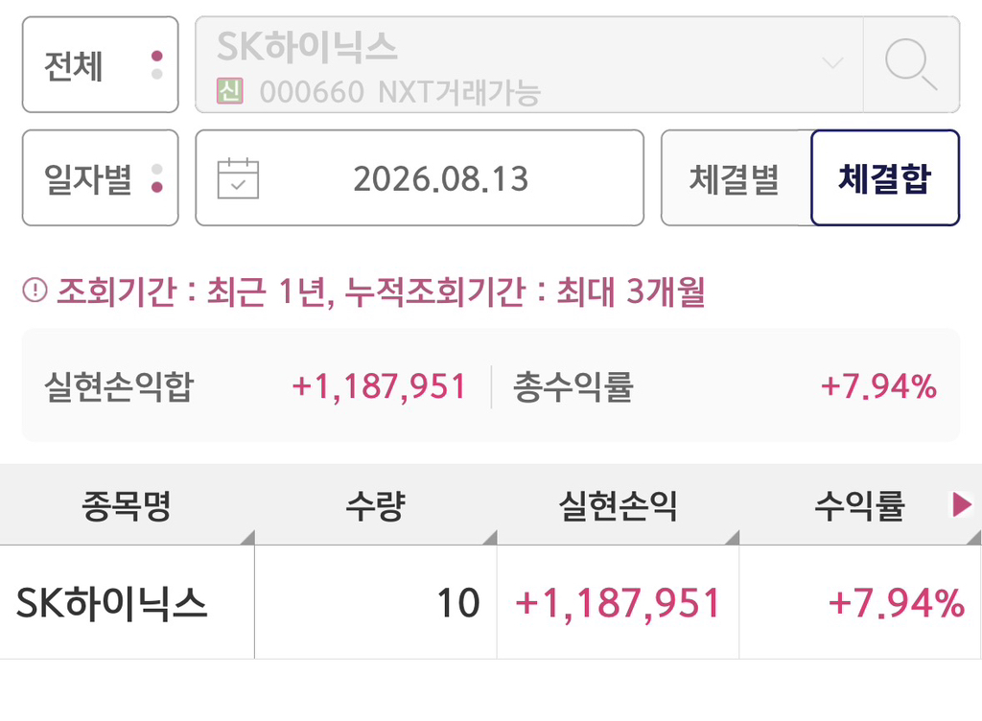
Task: Switch to the 체결합 tab
Action: coord(885,178)
